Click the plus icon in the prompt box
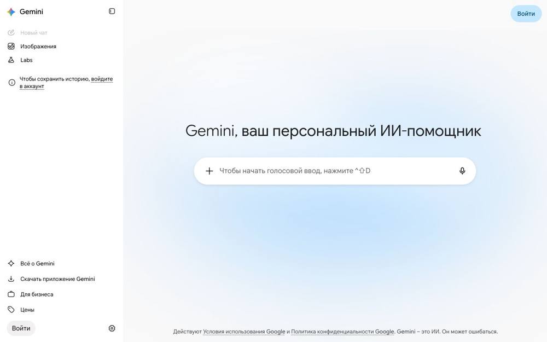547x342 pixels. 210,171
